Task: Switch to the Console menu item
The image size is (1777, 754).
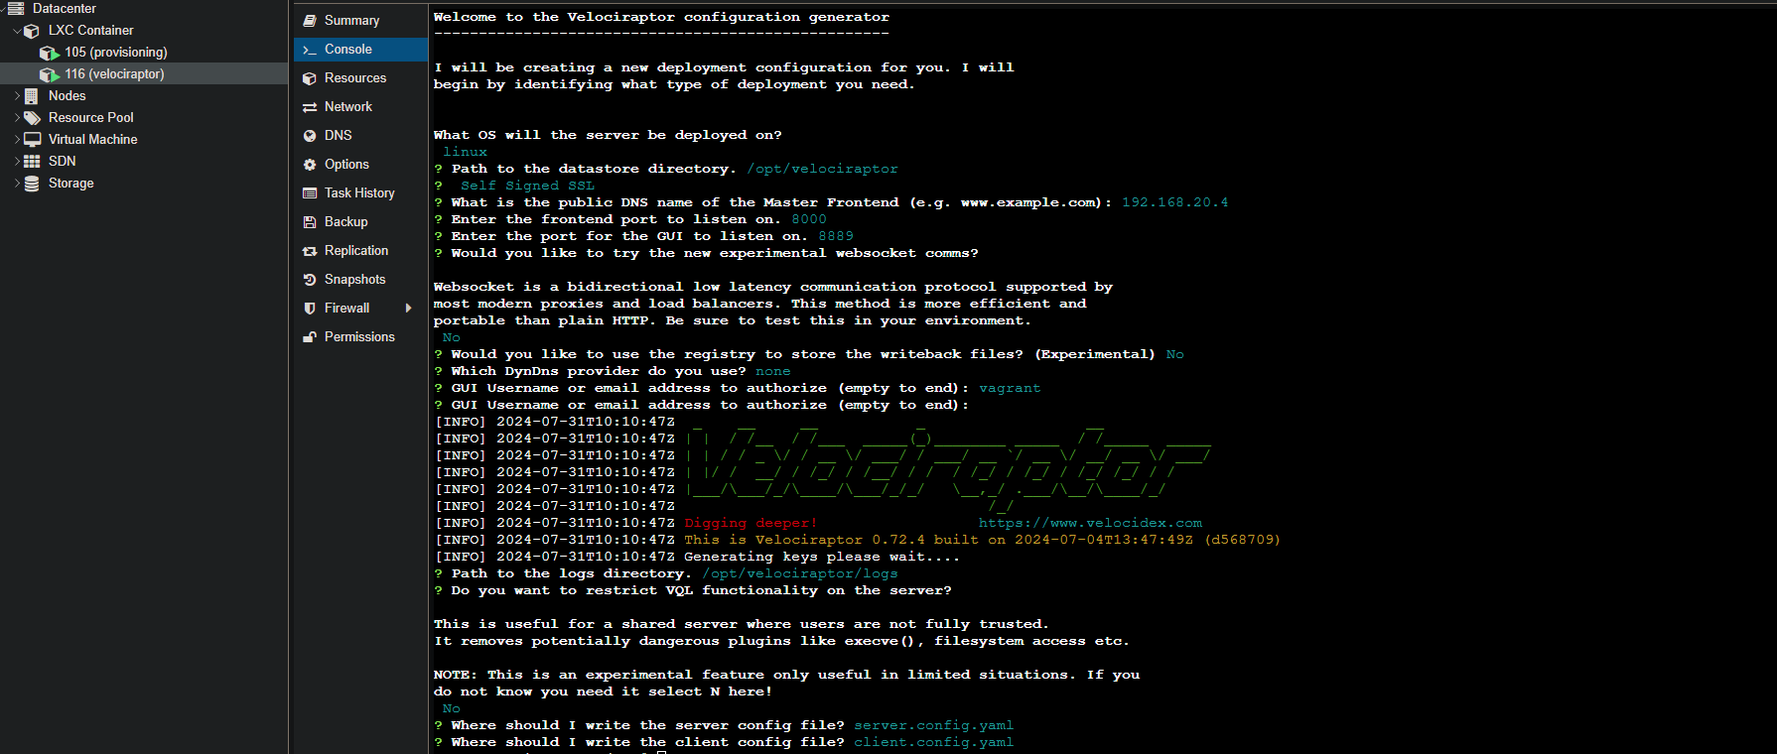Action: (x=347, y=50)
